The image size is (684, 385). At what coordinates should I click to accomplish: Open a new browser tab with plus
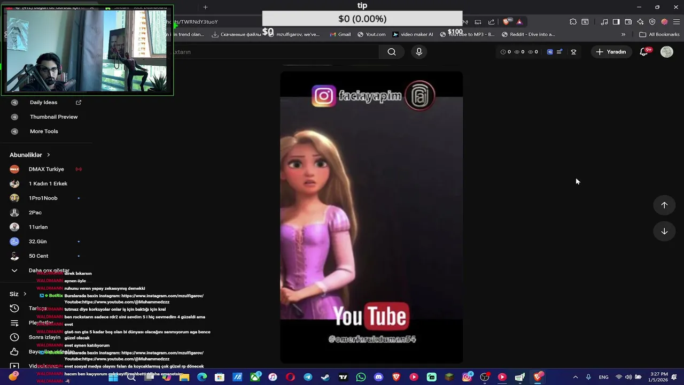tap(205, 7)
